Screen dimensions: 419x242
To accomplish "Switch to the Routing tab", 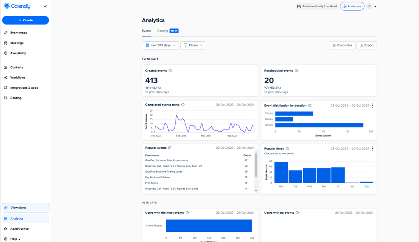I will coord(162,31).
